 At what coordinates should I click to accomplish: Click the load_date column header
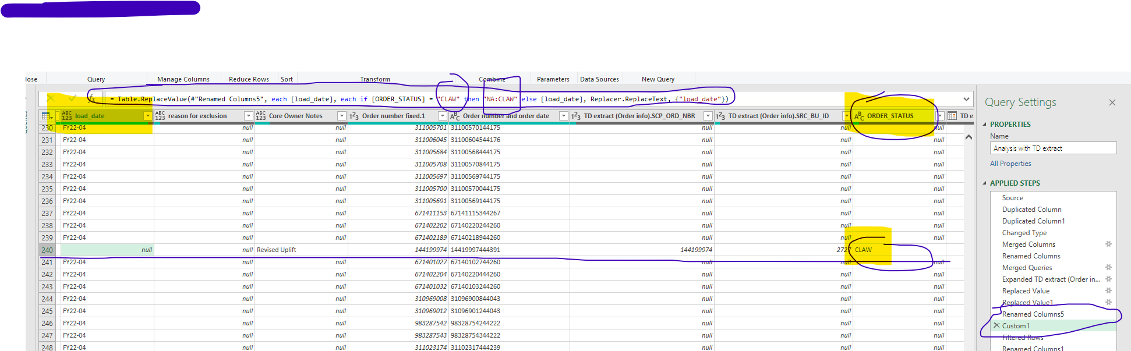[x=90, y=116]
